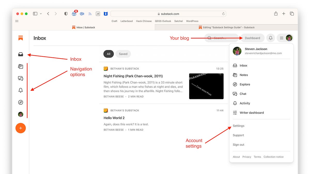Open the sidebar options chevron
Viewport: 310px width, 174px height.
pos(41,14)
